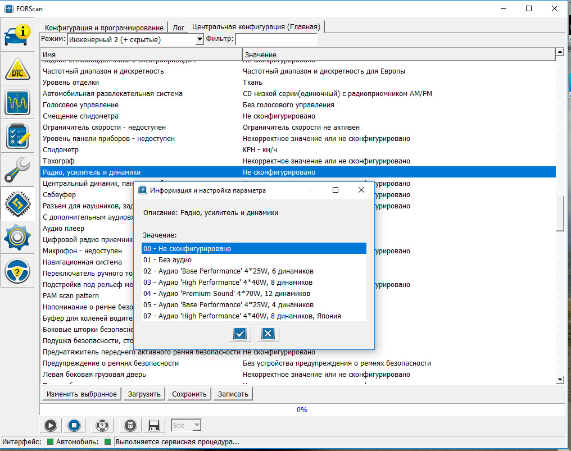
Task: Select option '01 - Без аудио'
Action: [254, 260]
